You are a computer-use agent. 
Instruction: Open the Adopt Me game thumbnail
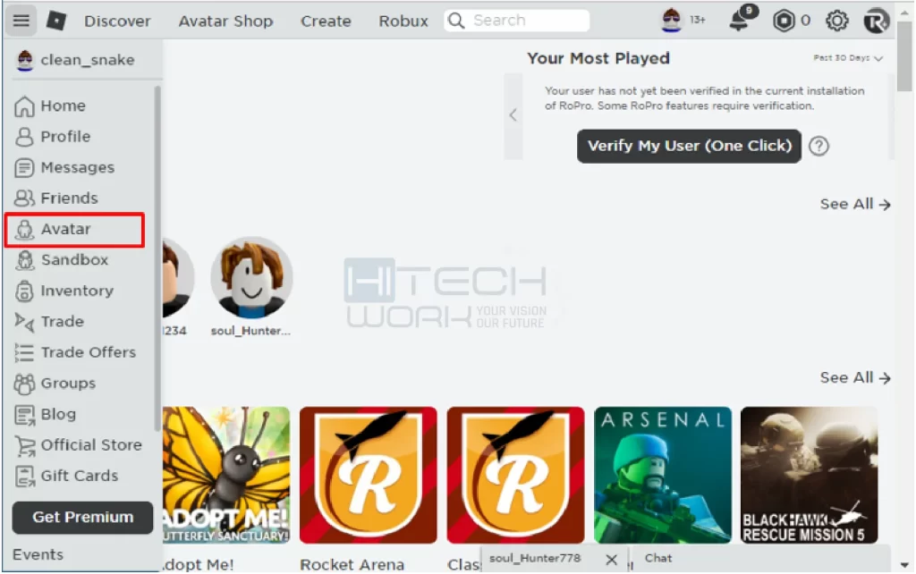coord(226,475)
